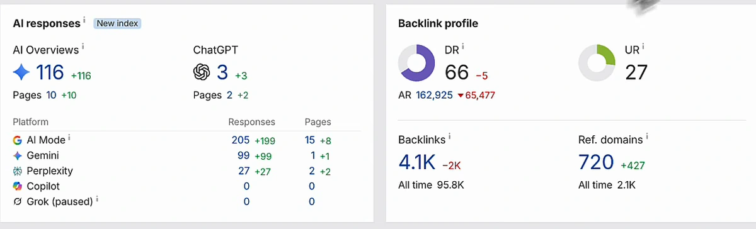Click the Gemini platform icon
The height and width of the screenshot is (229, 756).
[18, 155]
